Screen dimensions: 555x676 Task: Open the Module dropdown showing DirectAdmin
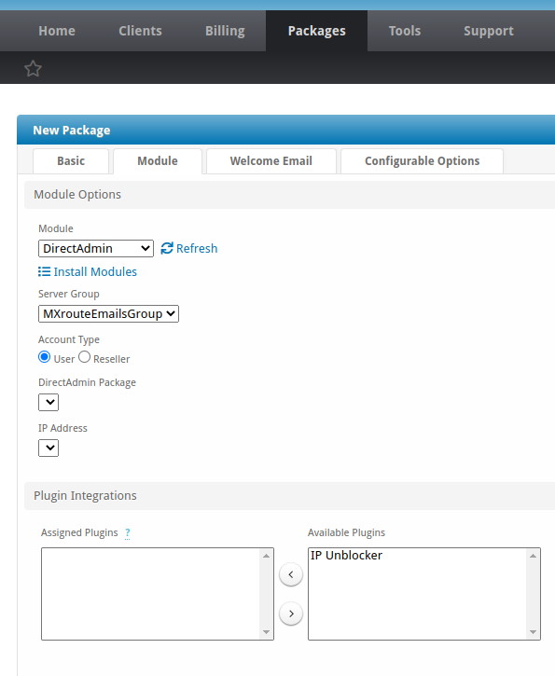tap(96, 248)
